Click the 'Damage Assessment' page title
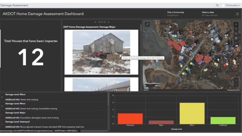242x136 pixels. [x=14, y=5]
